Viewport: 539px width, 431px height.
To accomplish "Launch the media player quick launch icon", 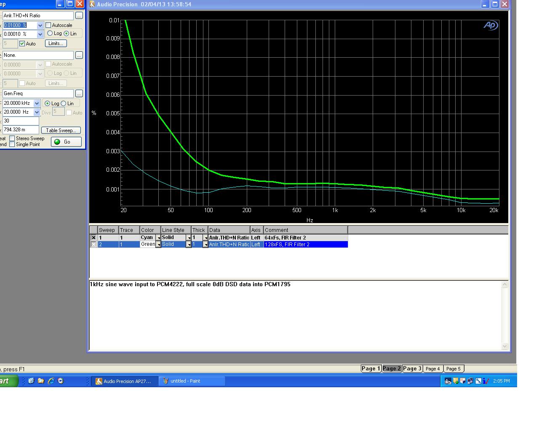I will pyautogui.click(x=61, y=380).
